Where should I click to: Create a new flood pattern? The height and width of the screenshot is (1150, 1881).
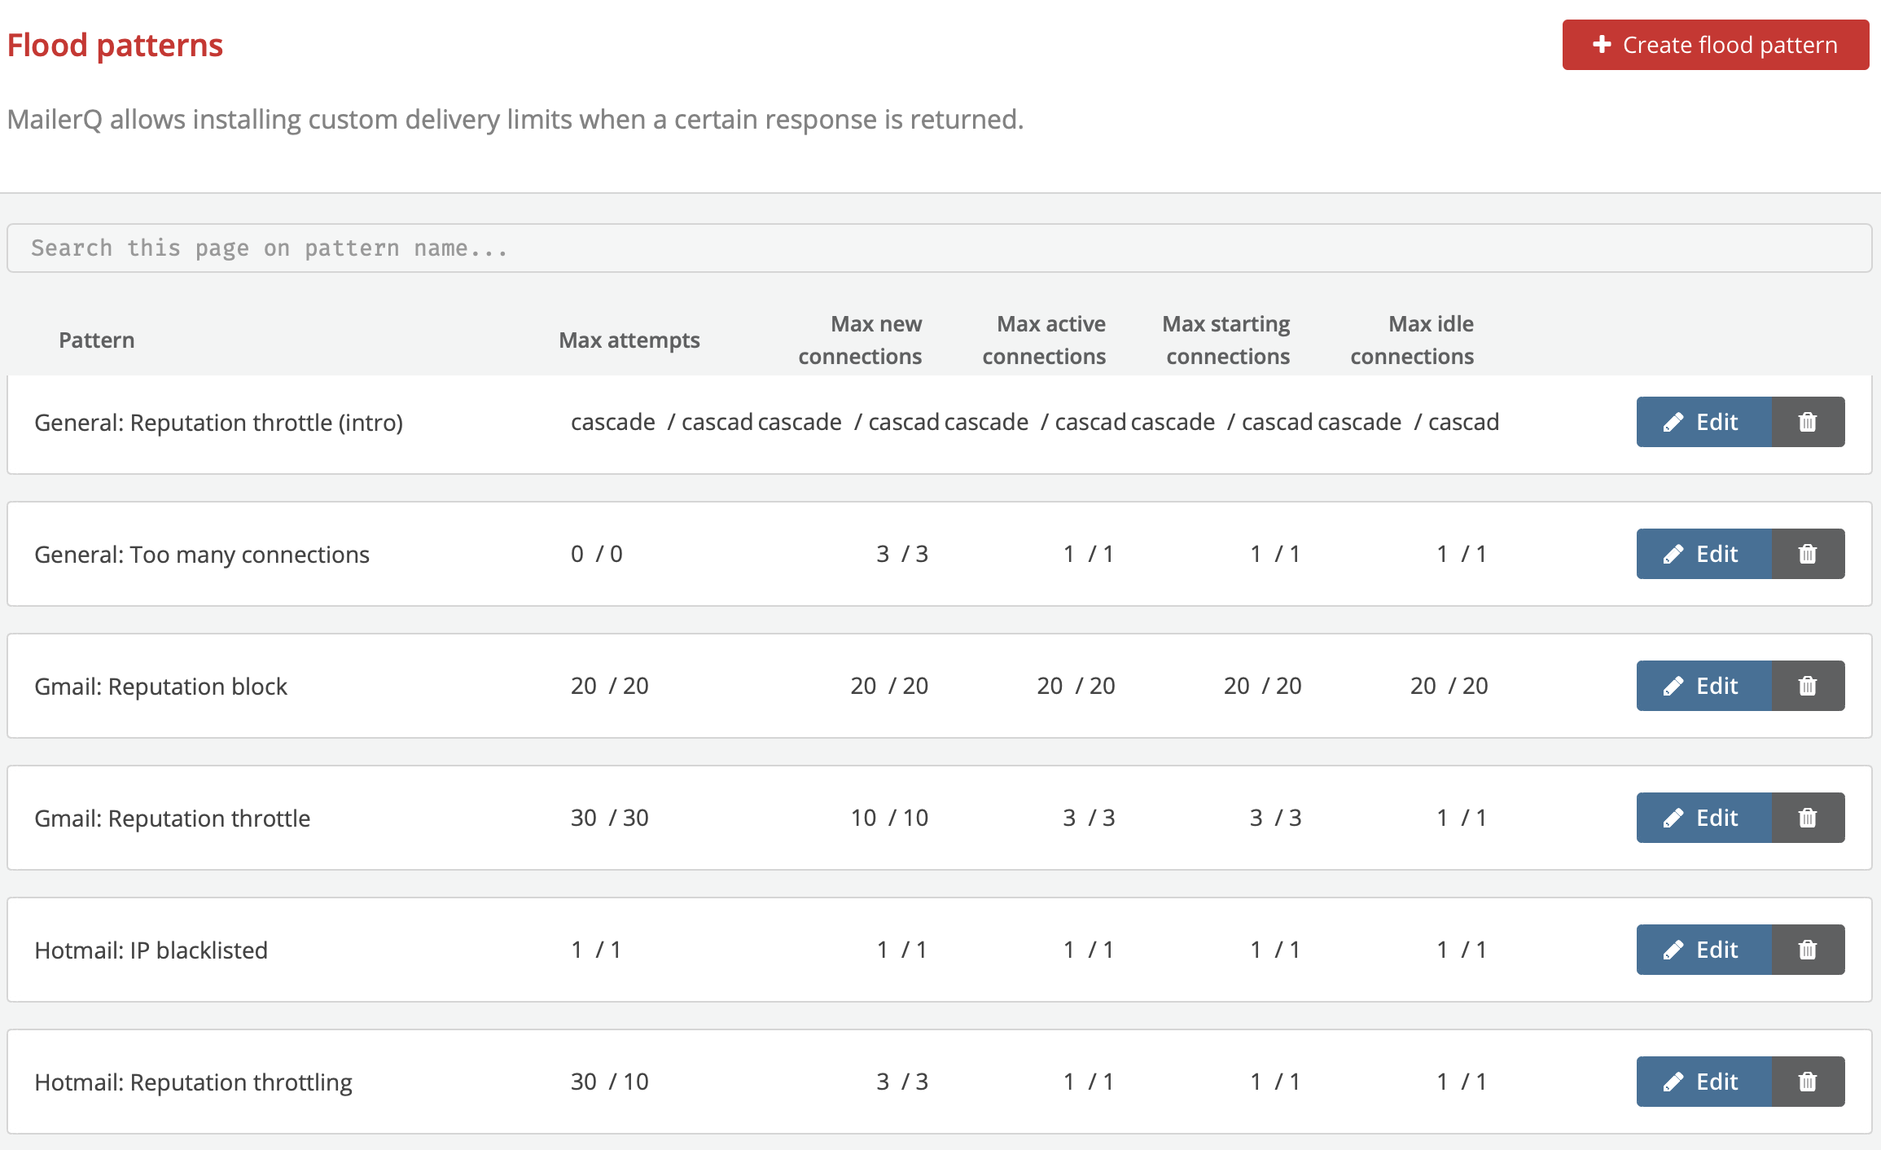(x=1715, y=45)
